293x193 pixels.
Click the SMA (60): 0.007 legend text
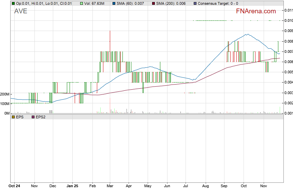coord(131,3)
